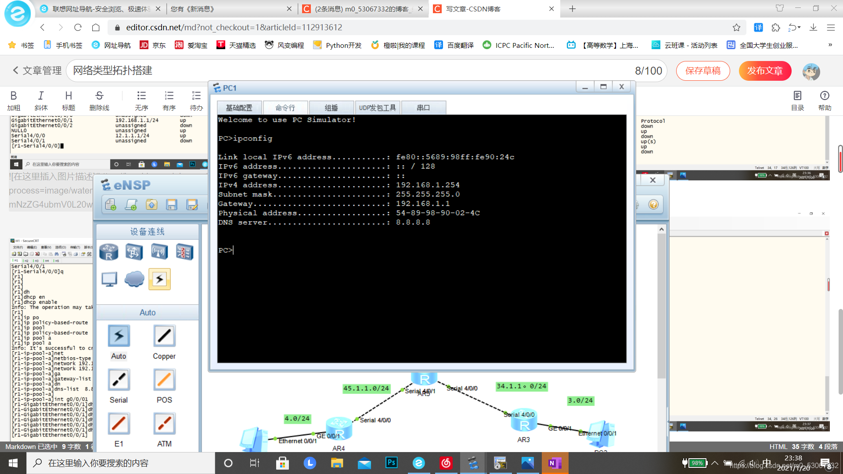Click the browser address bar URL
The height and width of the screenshot is (474, 843).
[x=234, y=27]
